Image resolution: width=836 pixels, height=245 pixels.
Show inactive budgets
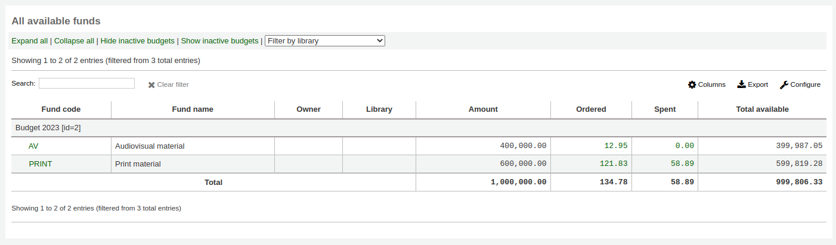pyautogui.click(x=219, y=41)
